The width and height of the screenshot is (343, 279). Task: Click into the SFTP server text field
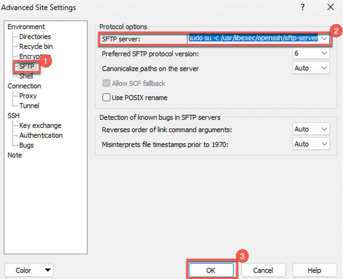pyautogui.click(x=253, y=38)
